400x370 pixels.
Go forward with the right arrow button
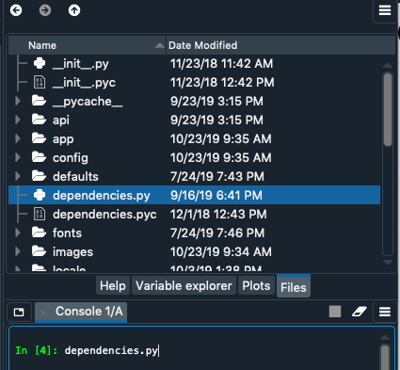(45, 10)
